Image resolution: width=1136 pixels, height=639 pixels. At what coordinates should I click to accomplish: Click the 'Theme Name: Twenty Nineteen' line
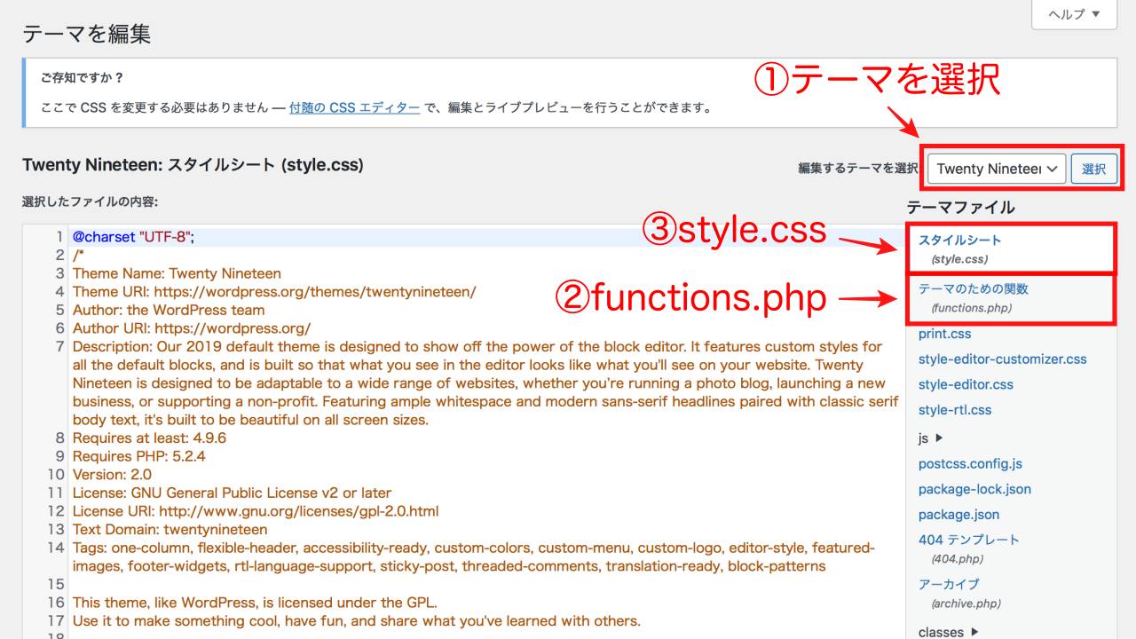pos(177,273)
